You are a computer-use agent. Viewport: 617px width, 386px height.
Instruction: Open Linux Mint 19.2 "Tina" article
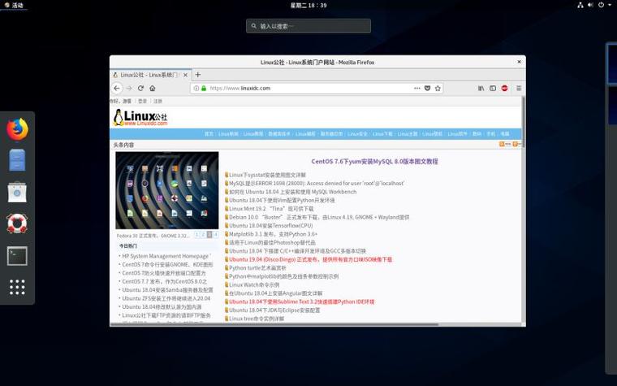point(271,209)
